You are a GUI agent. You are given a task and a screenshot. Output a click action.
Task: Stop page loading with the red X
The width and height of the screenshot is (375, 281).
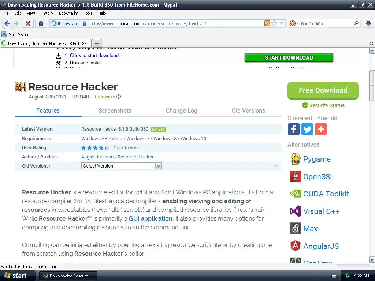28,23
